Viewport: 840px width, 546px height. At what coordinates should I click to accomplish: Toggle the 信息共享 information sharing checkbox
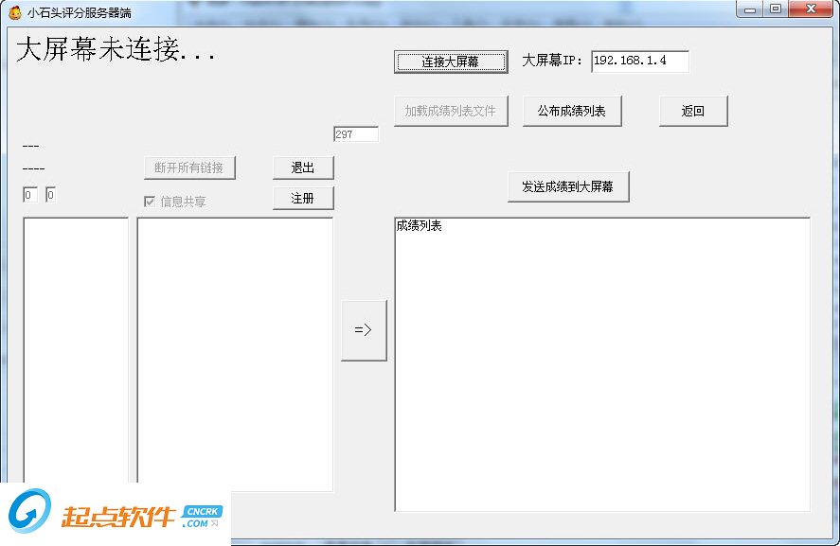tap(150, 201)
